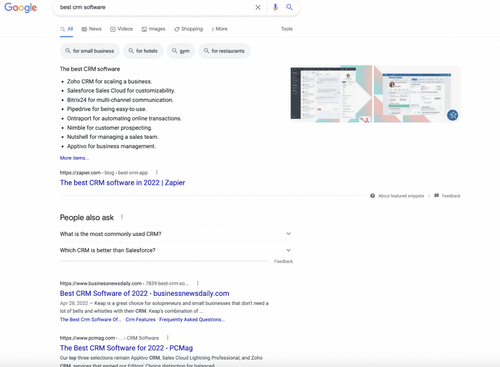The width and height of the screenshot is (500, 367).
Task: Click the pcmag.com breadcrumb URL
Action: pyautogui.click(x=109, y=338)
